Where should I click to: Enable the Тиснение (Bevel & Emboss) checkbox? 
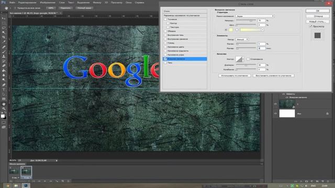pyautogui.click(x=165, y=19)
